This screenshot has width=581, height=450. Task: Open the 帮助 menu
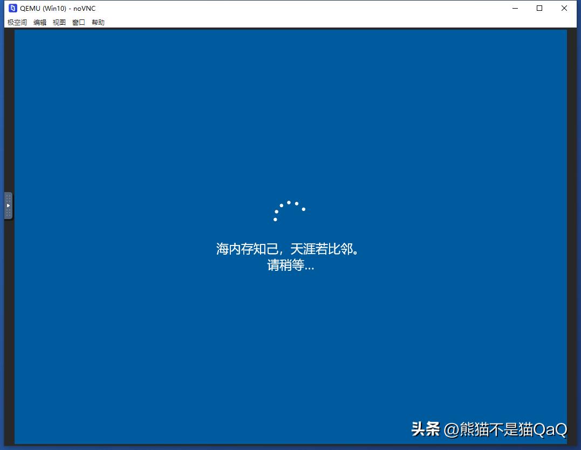pyautogui.click(x=98, y=22)
